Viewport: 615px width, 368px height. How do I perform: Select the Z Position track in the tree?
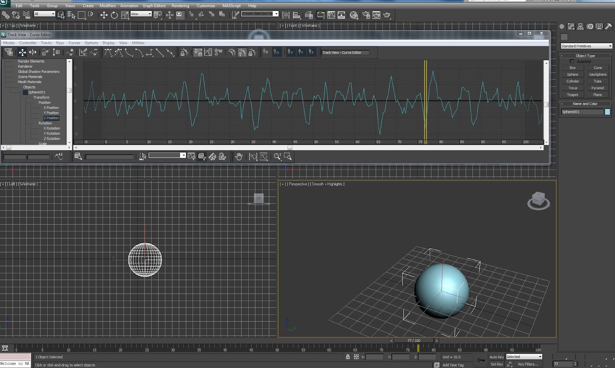point(51,118)
